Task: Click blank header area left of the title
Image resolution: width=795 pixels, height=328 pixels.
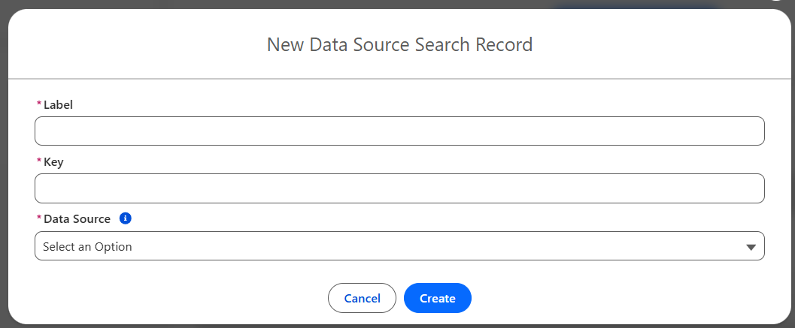Action: 135,44
